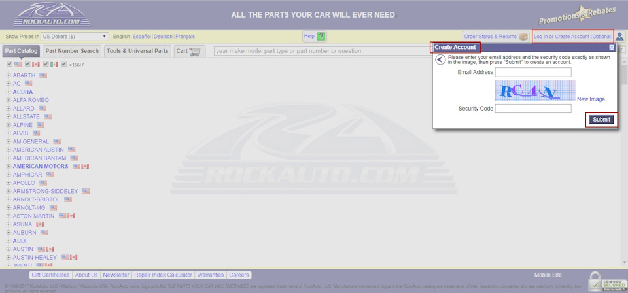Toggle the <1997 vehicles checkbox
The image size is (628, 293).
pos(63,64)
